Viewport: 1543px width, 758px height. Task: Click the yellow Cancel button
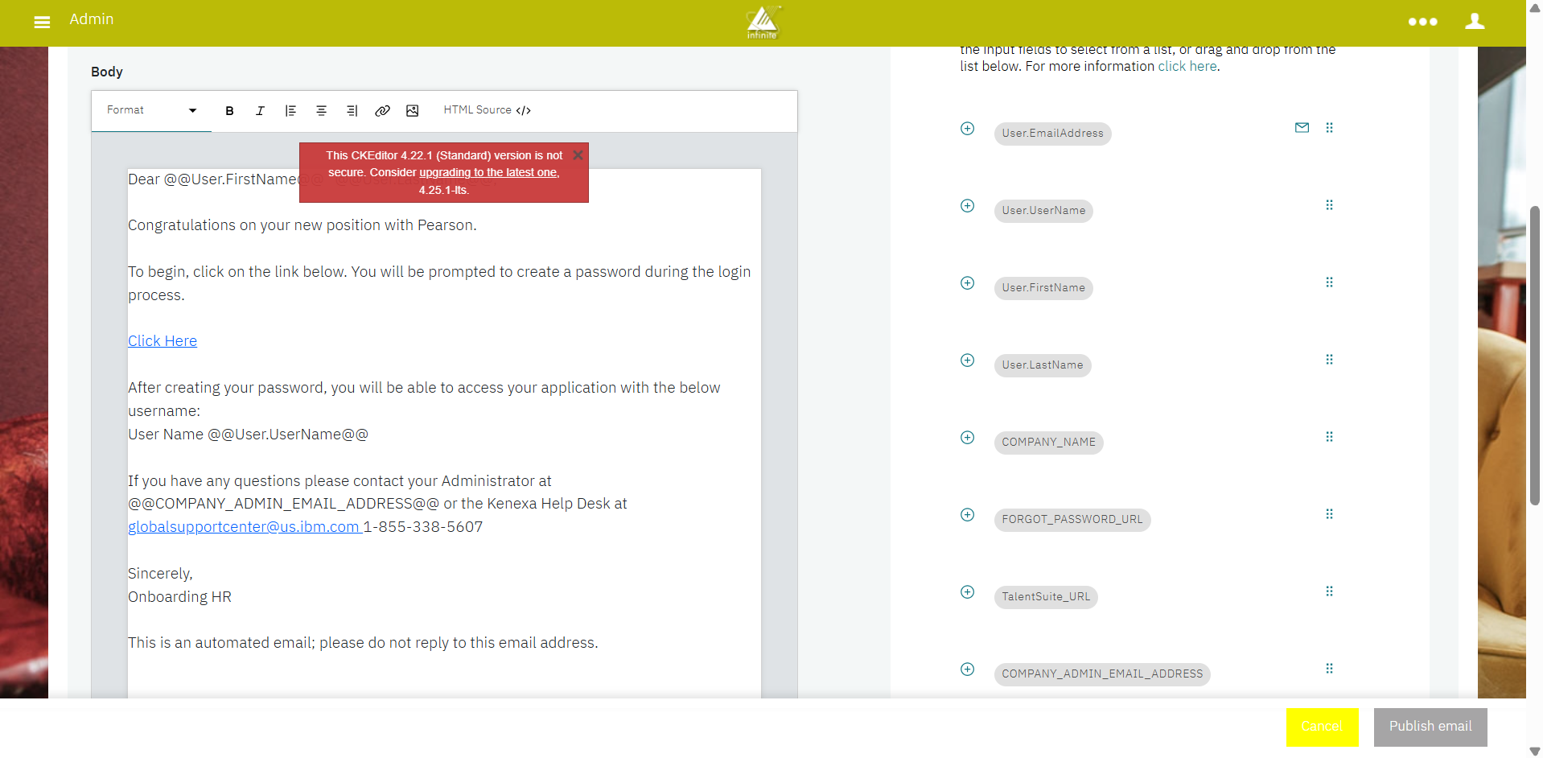pos(1322,727)
